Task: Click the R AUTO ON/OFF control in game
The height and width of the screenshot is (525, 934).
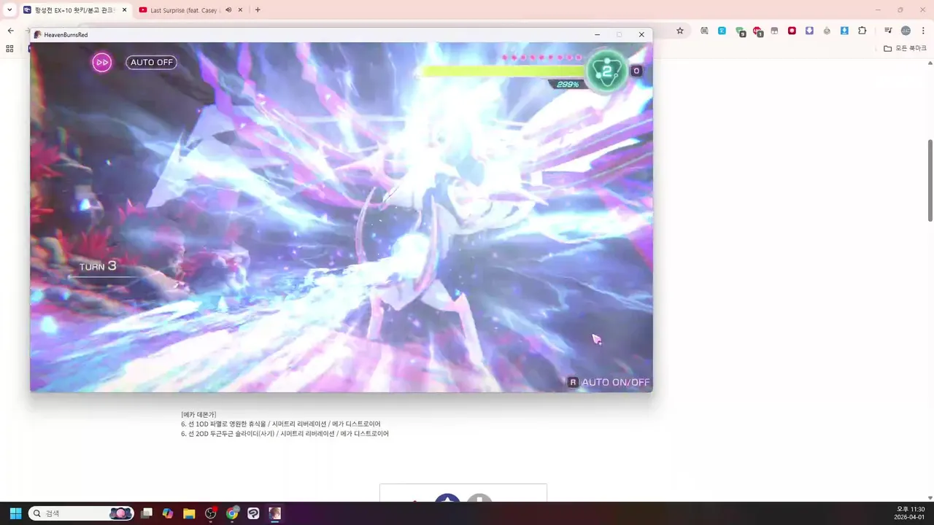Action: pyautogui.click(x=609, y=382)
